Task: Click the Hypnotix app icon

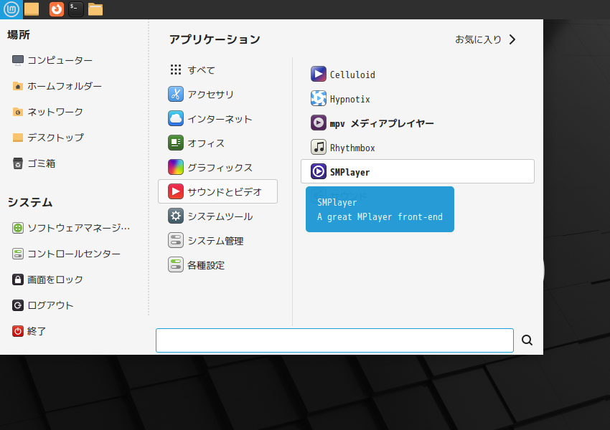Action: point(318,98)
